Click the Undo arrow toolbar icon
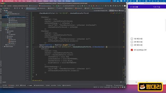Viewport: 166px width, 93px height. click(108, 6)
